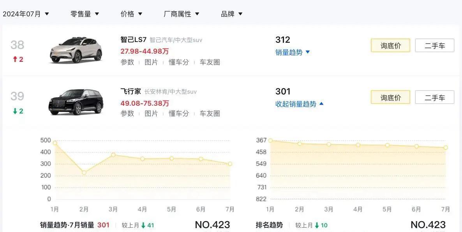Click 二手车 button for 智己LS7
Image resolution: width=462 pixels, height=232 pixels.
(x=435, y=45)
